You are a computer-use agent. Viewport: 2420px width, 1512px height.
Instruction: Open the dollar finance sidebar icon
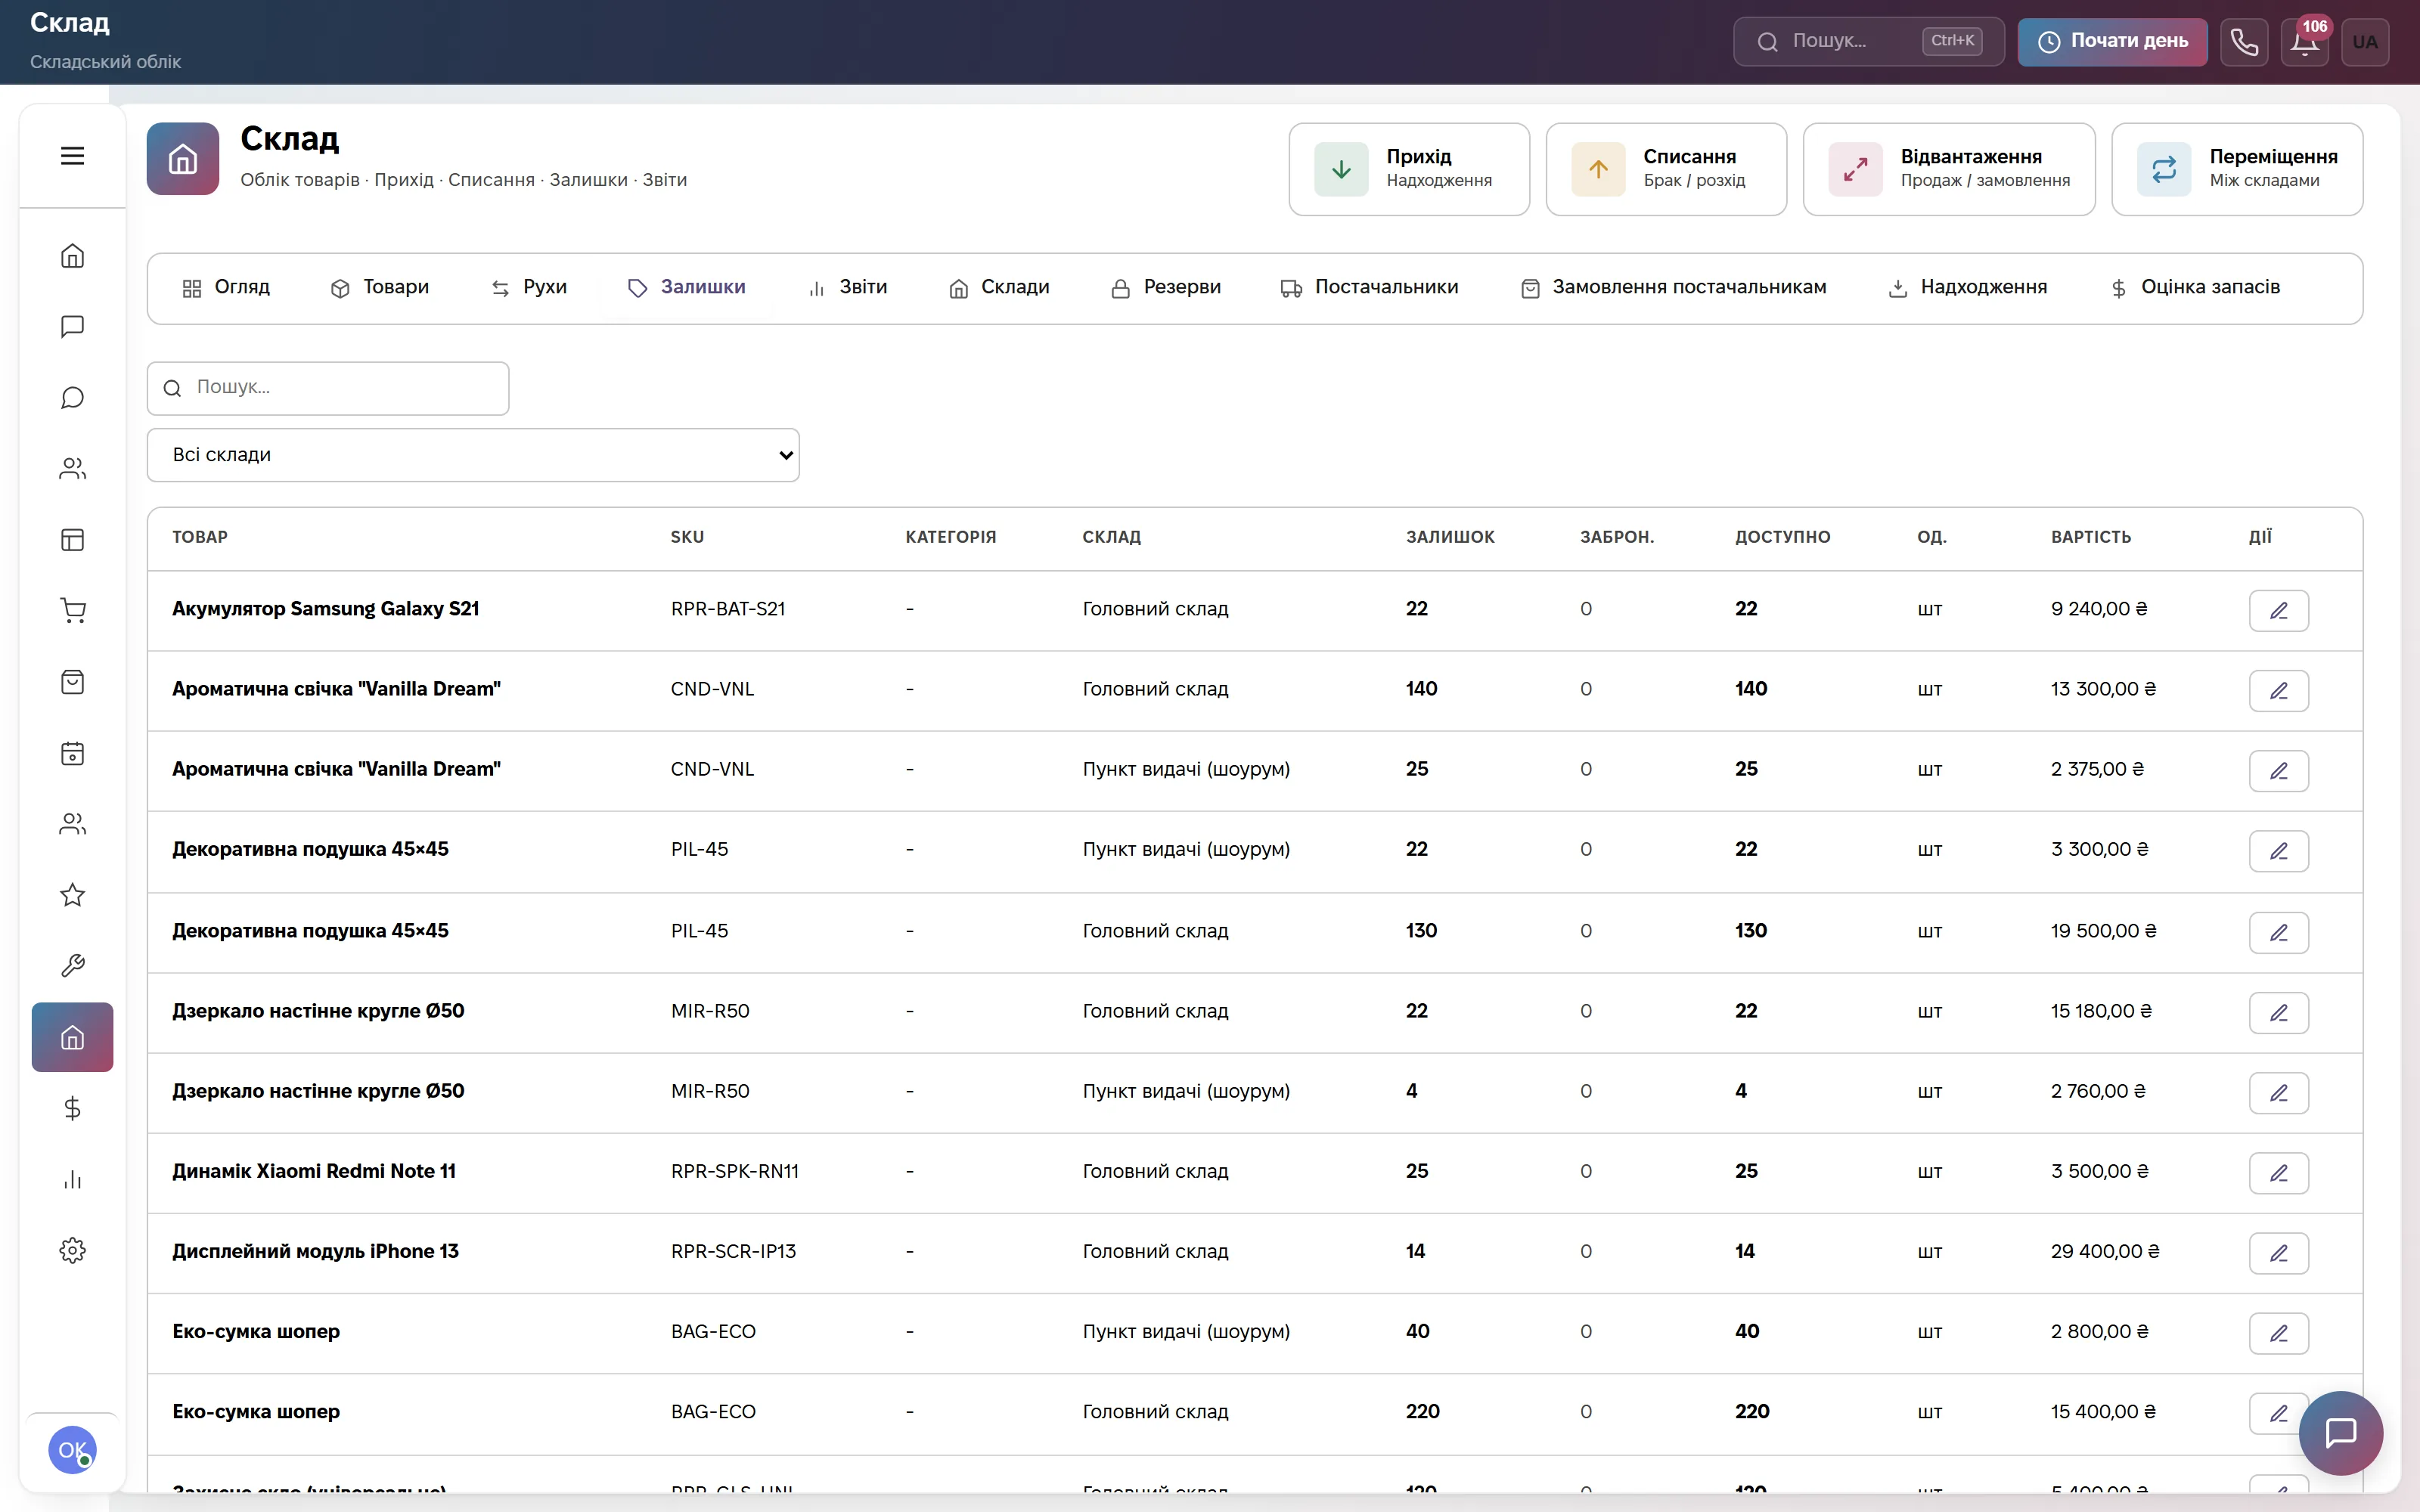tap(72, 1108)
